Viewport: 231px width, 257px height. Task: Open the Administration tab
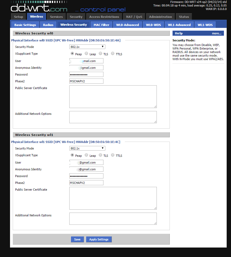[160, 17]
